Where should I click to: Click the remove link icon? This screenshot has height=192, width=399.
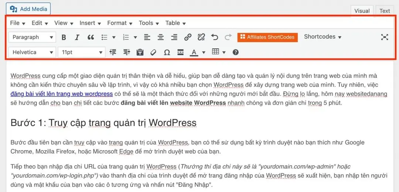[x=201, y=37]
